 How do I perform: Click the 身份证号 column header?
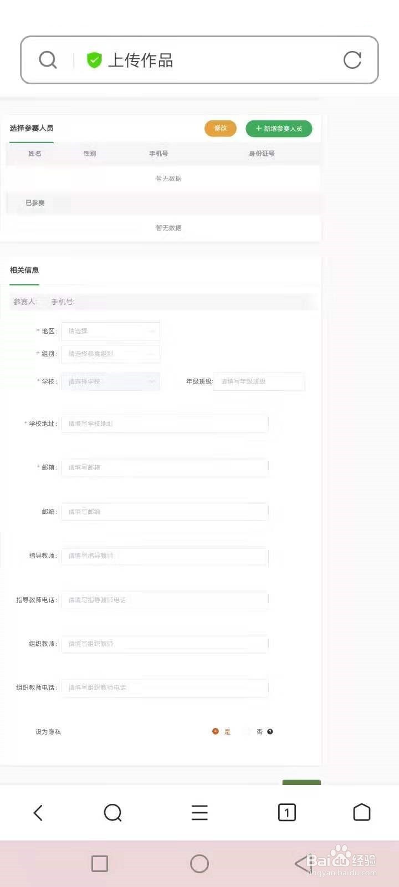point(262,154)
